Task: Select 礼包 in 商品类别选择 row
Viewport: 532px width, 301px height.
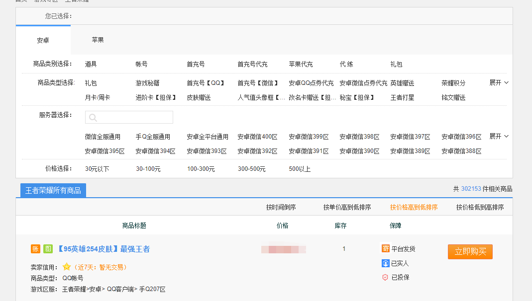Action: pos(396,64)
